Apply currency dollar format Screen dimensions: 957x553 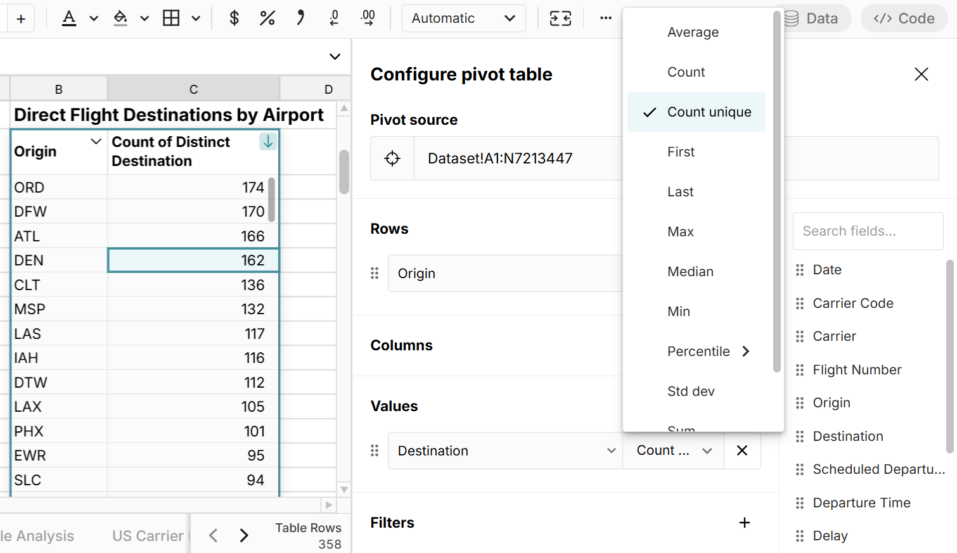[234, 18]
